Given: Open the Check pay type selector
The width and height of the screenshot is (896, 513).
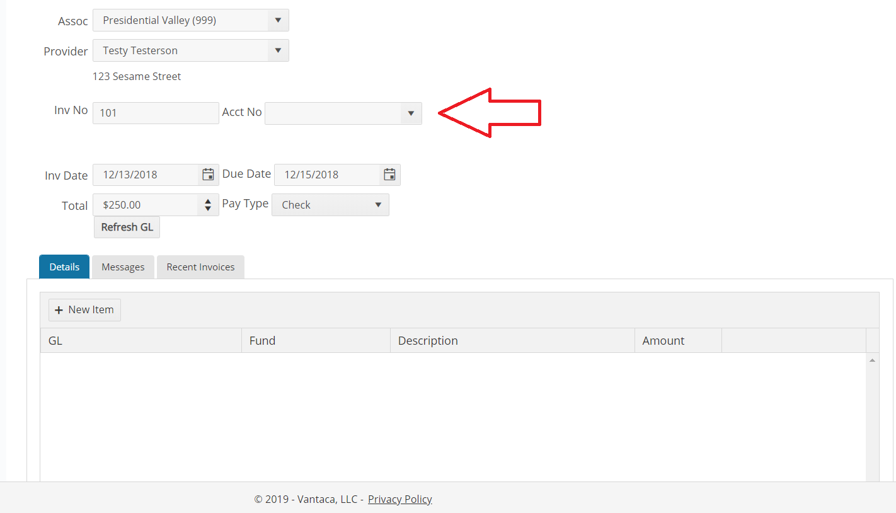Looking at the screenshot, I should 321,205.
